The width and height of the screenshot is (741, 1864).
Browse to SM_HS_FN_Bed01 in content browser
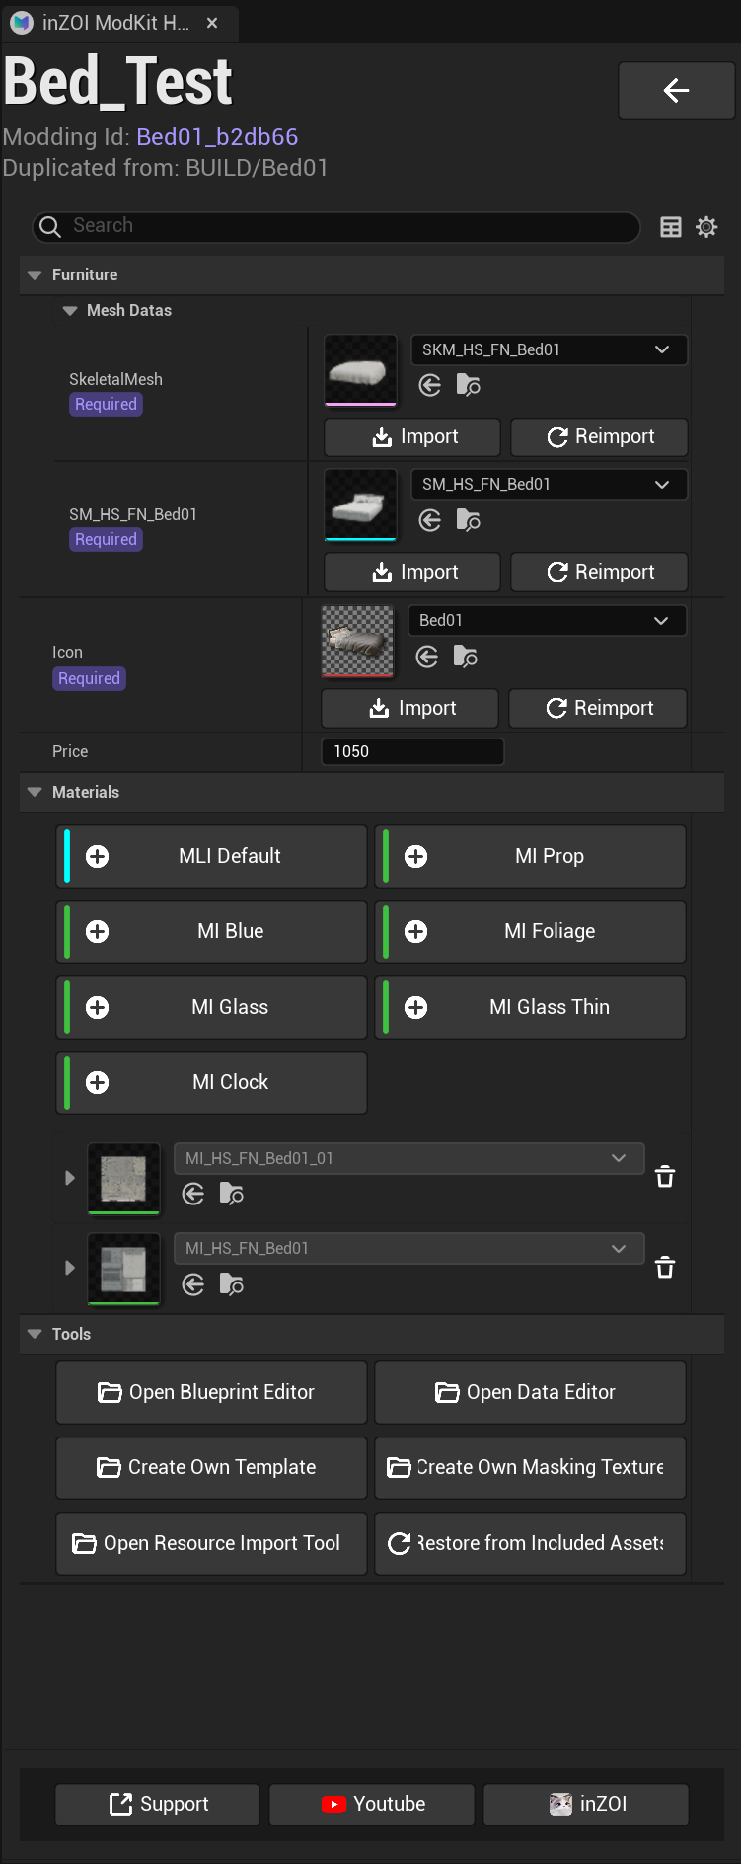(469, 520)
